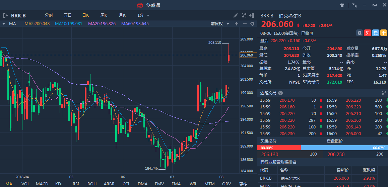This screenshot has height=187, width=388.
Task: Click the BRK.B symbol title in chart header
Action: (18, 16)
